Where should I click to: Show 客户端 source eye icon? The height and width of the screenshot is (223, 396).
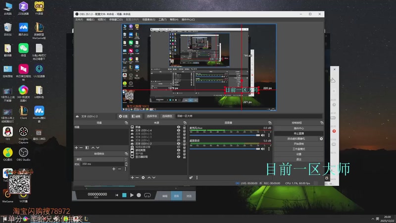click(179, 154)
